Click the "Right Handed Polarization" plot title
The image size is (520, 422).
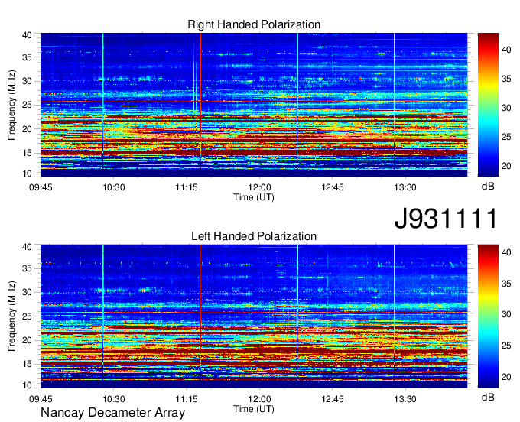(x=254, y=24)
